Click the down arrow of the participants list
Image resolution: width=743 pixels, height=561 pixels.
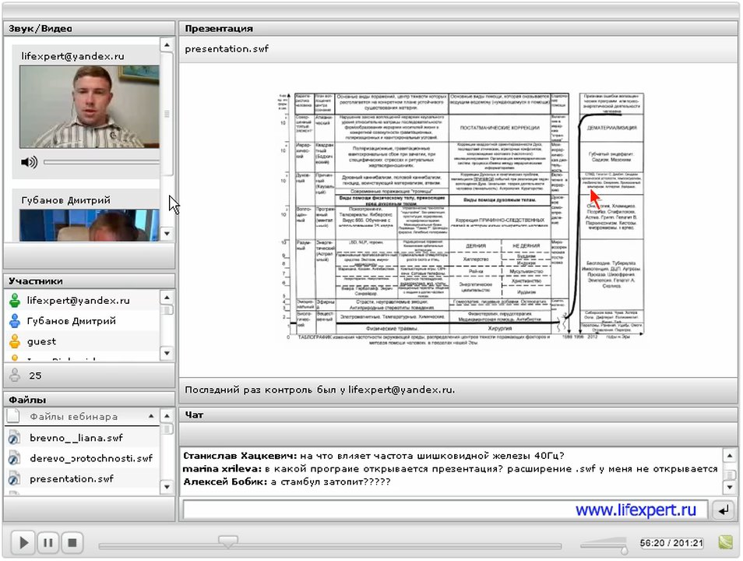[167, 353]
